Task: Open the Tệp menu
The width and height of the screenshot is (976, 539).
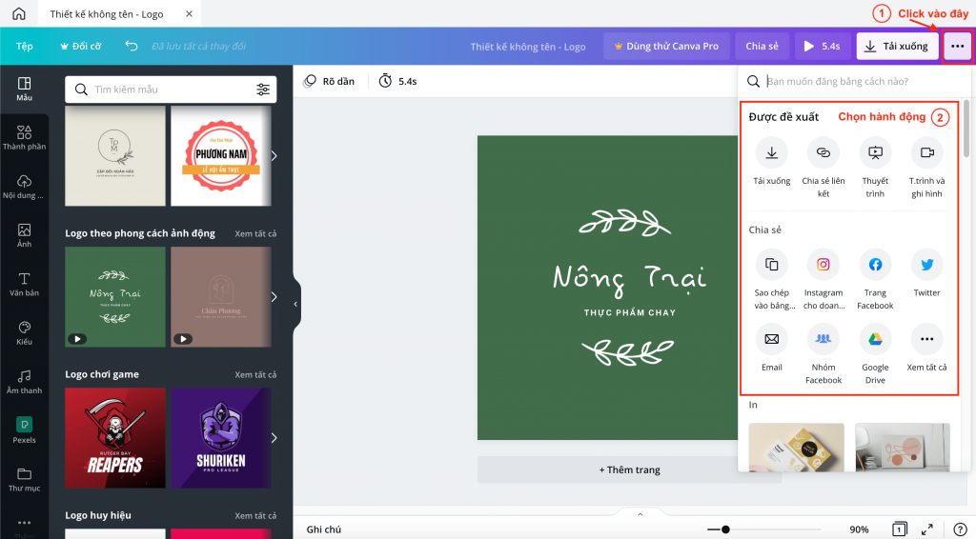Action: click(x=24, y=46)
